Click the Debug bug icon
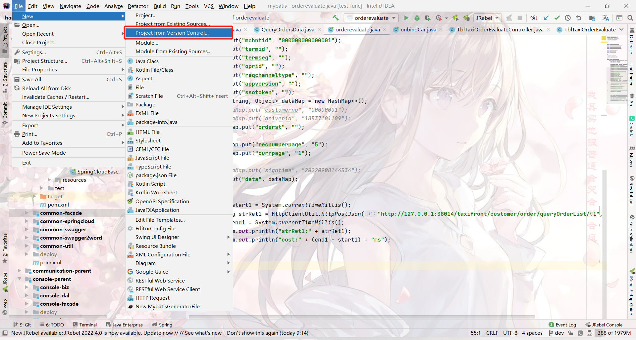 click(417, 18)
